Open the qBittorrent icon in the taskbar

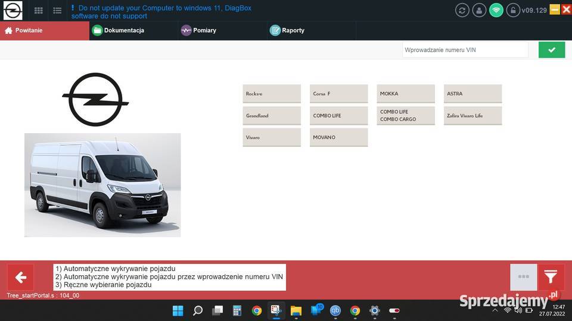335,310
